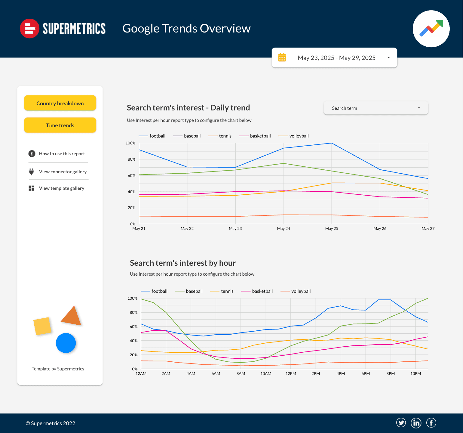Open the How to use this report link
463x433 pixels.
[62, 154]
